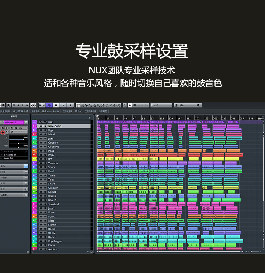
Task: Open the 小节 snap type dropdown
Action: pos(161,105)
